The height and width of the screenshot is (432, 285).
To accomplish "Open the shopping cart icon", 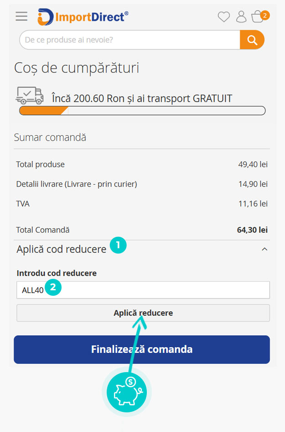I will click(x=259, y=17).
